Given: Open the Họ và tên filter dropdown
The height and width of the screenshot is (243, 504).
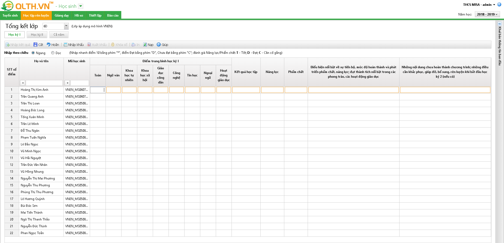Looking at the screenshot, I should pyautogui.click(x=23, y=83).
